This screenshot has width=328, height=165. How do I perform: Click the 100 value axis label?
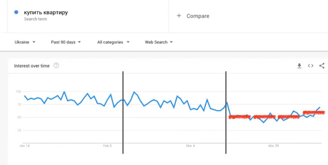19,92
